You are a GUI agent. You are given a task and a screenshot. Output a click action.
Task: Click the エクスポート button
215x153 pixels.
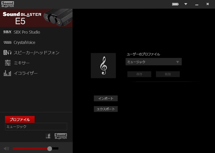tap(106, 109)
